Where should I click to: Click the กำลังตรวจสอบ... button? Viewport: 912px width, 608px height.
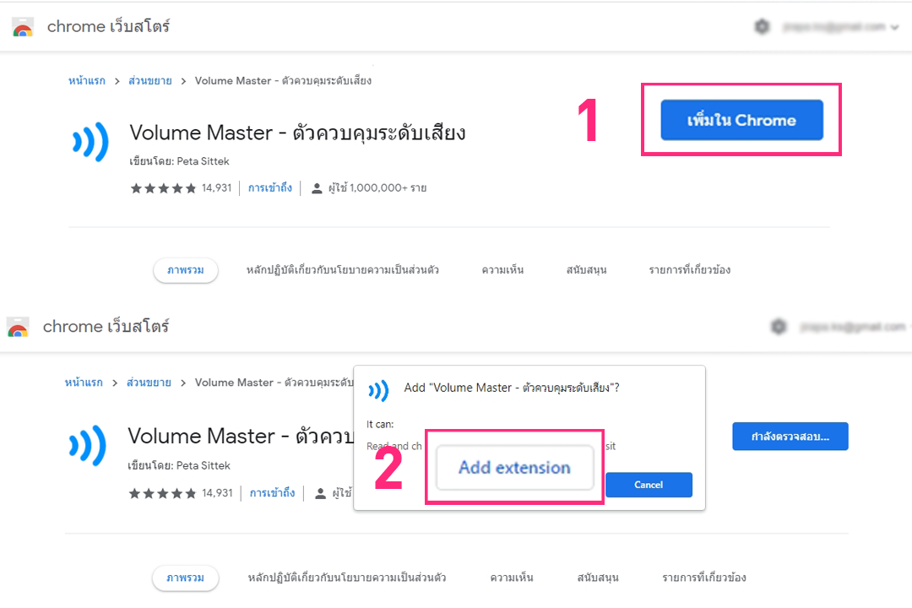790,437
